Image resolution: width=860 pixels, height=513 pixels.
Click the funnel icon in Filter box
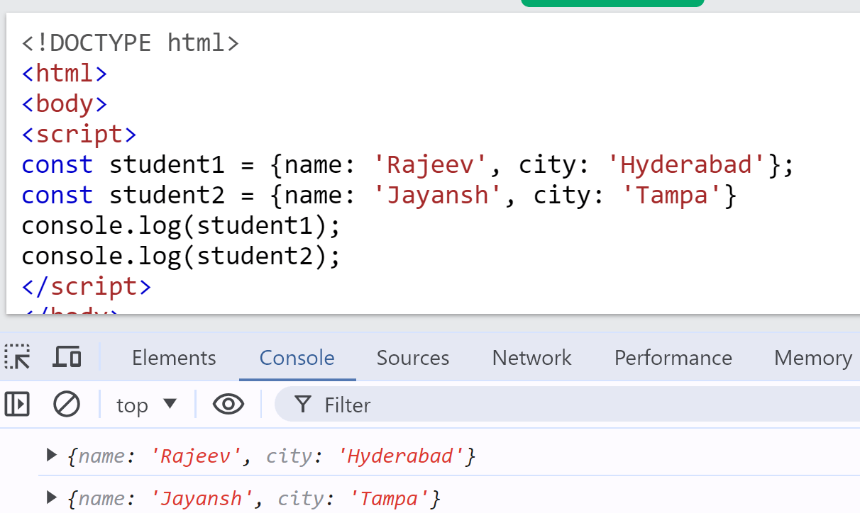pos(304,405)
